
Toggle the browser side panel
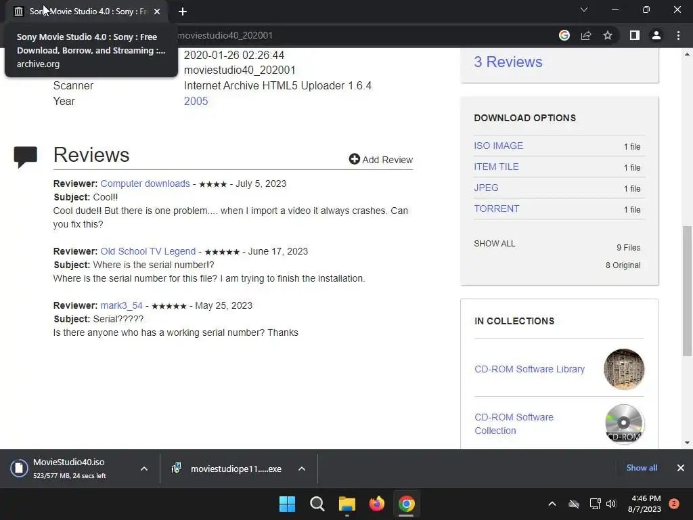(635, 35)
